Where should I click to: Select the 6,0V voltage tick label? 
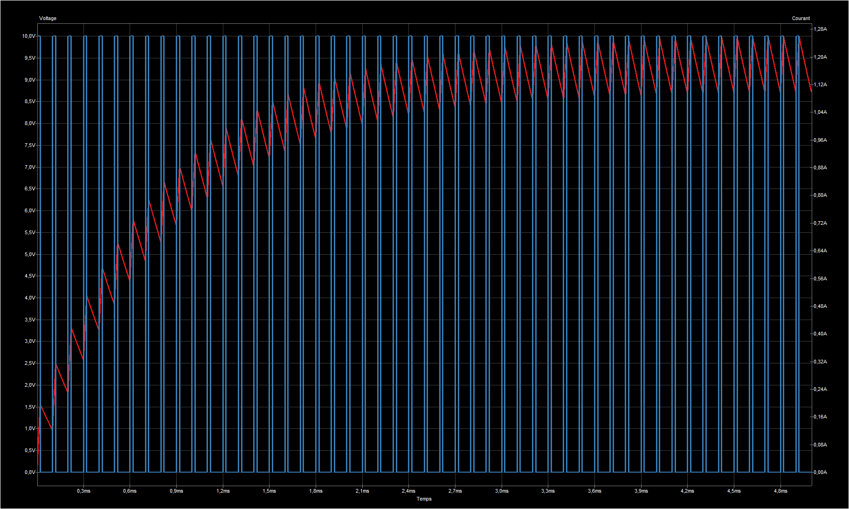[30, 210]
